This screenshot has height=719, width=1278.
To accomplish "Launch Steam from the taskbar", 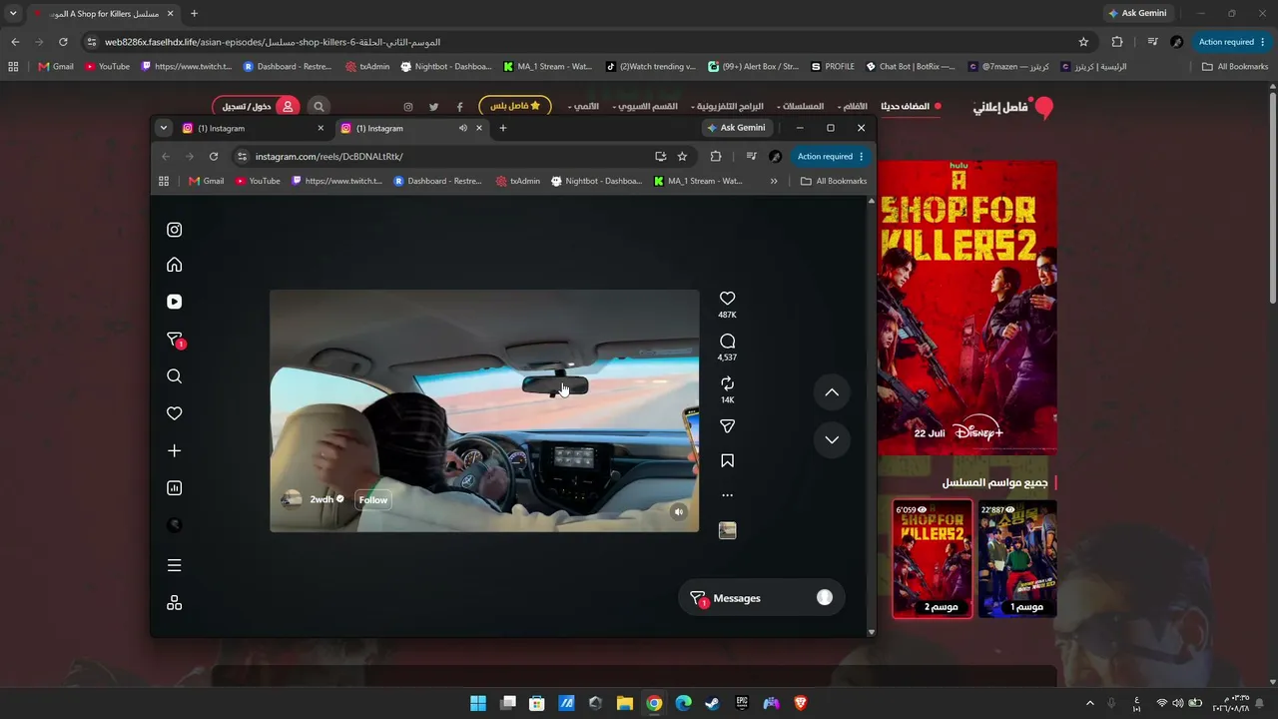I will click(713, 703).
